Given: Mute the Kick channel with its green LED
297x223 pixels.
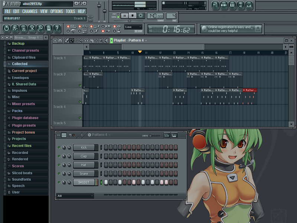Looking at the screenshot, I should pos(59,148).
